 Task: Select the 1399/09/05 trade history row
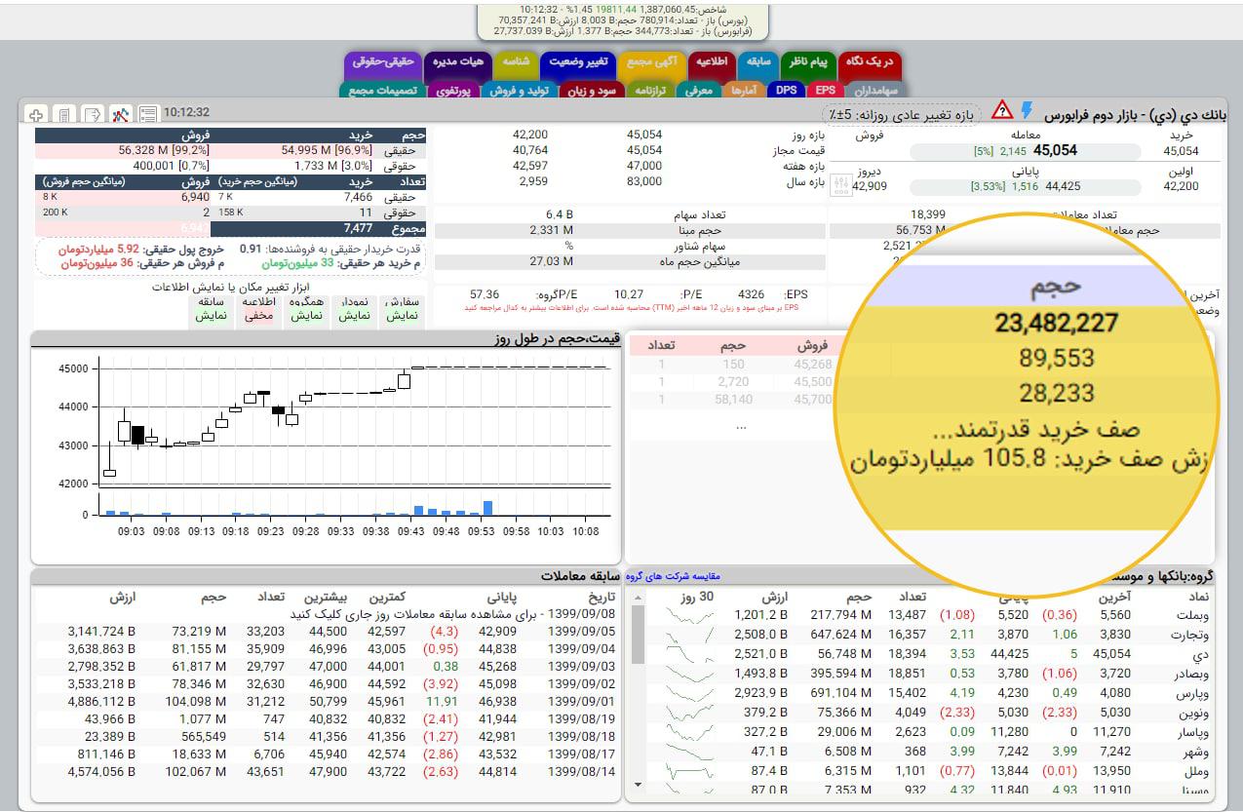coord(328,631)
